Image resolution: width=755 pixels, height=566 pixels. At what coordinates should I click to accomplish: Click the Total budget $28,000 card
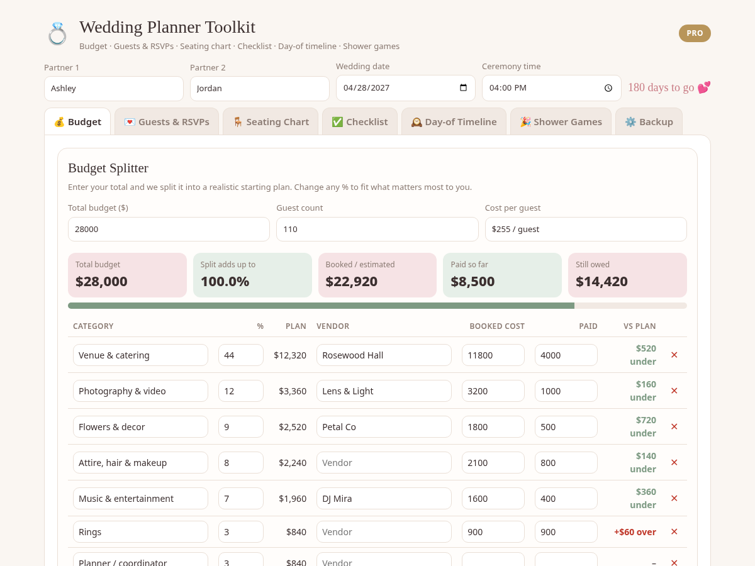[x=127, y=275]
